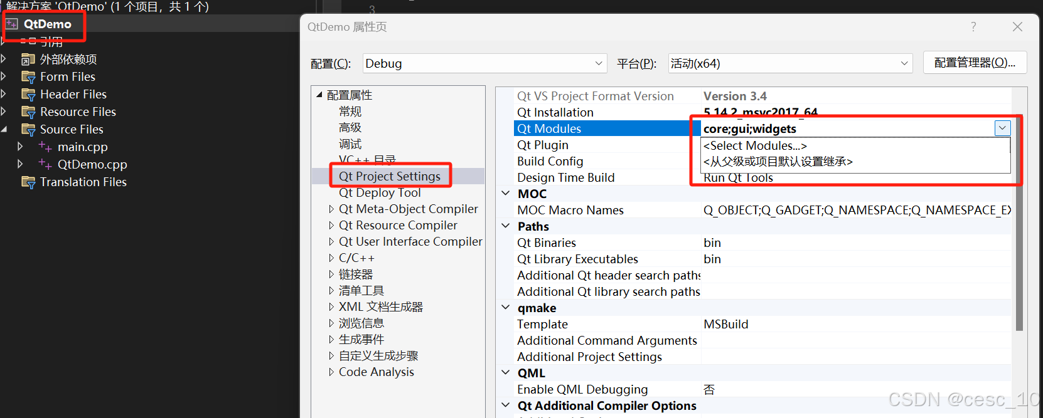1043x418 pixels.
Task: Click the Form Files folder icon
Action: [x=28, y=77]
